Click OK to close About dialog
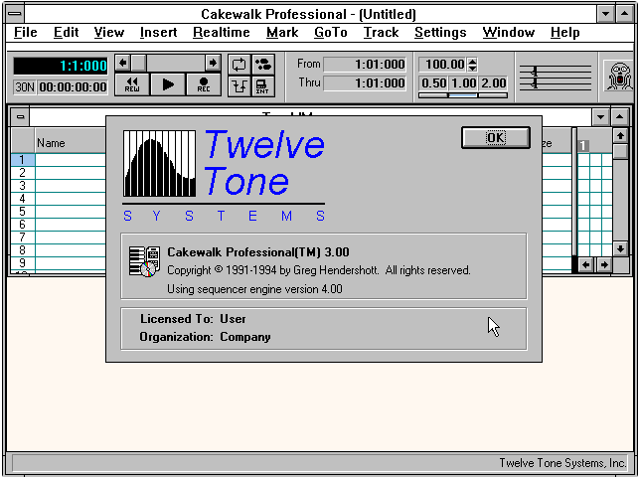Image resolution: width=639 pixels, height=477 pixels. [496, 138]
